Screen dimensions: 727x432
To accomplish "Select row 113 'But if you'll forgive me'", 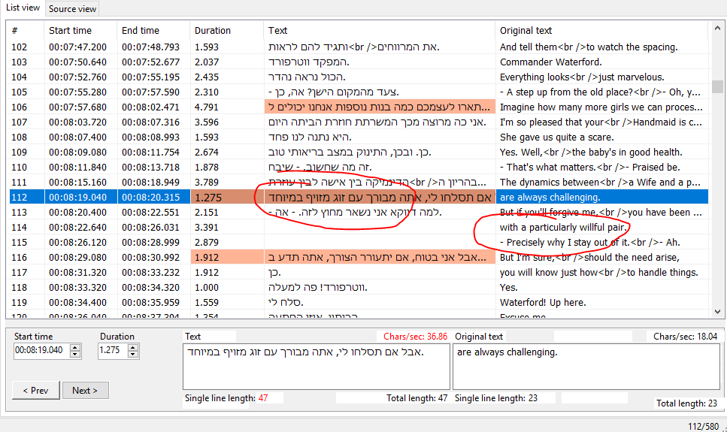I will (359, 213).
